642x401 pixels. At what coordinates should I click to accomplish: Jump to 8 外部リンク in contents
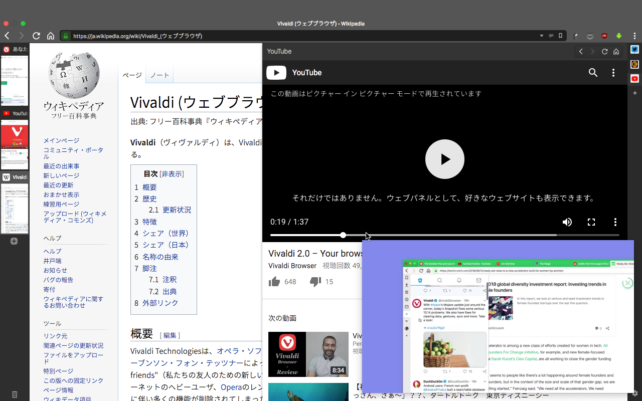156,303
